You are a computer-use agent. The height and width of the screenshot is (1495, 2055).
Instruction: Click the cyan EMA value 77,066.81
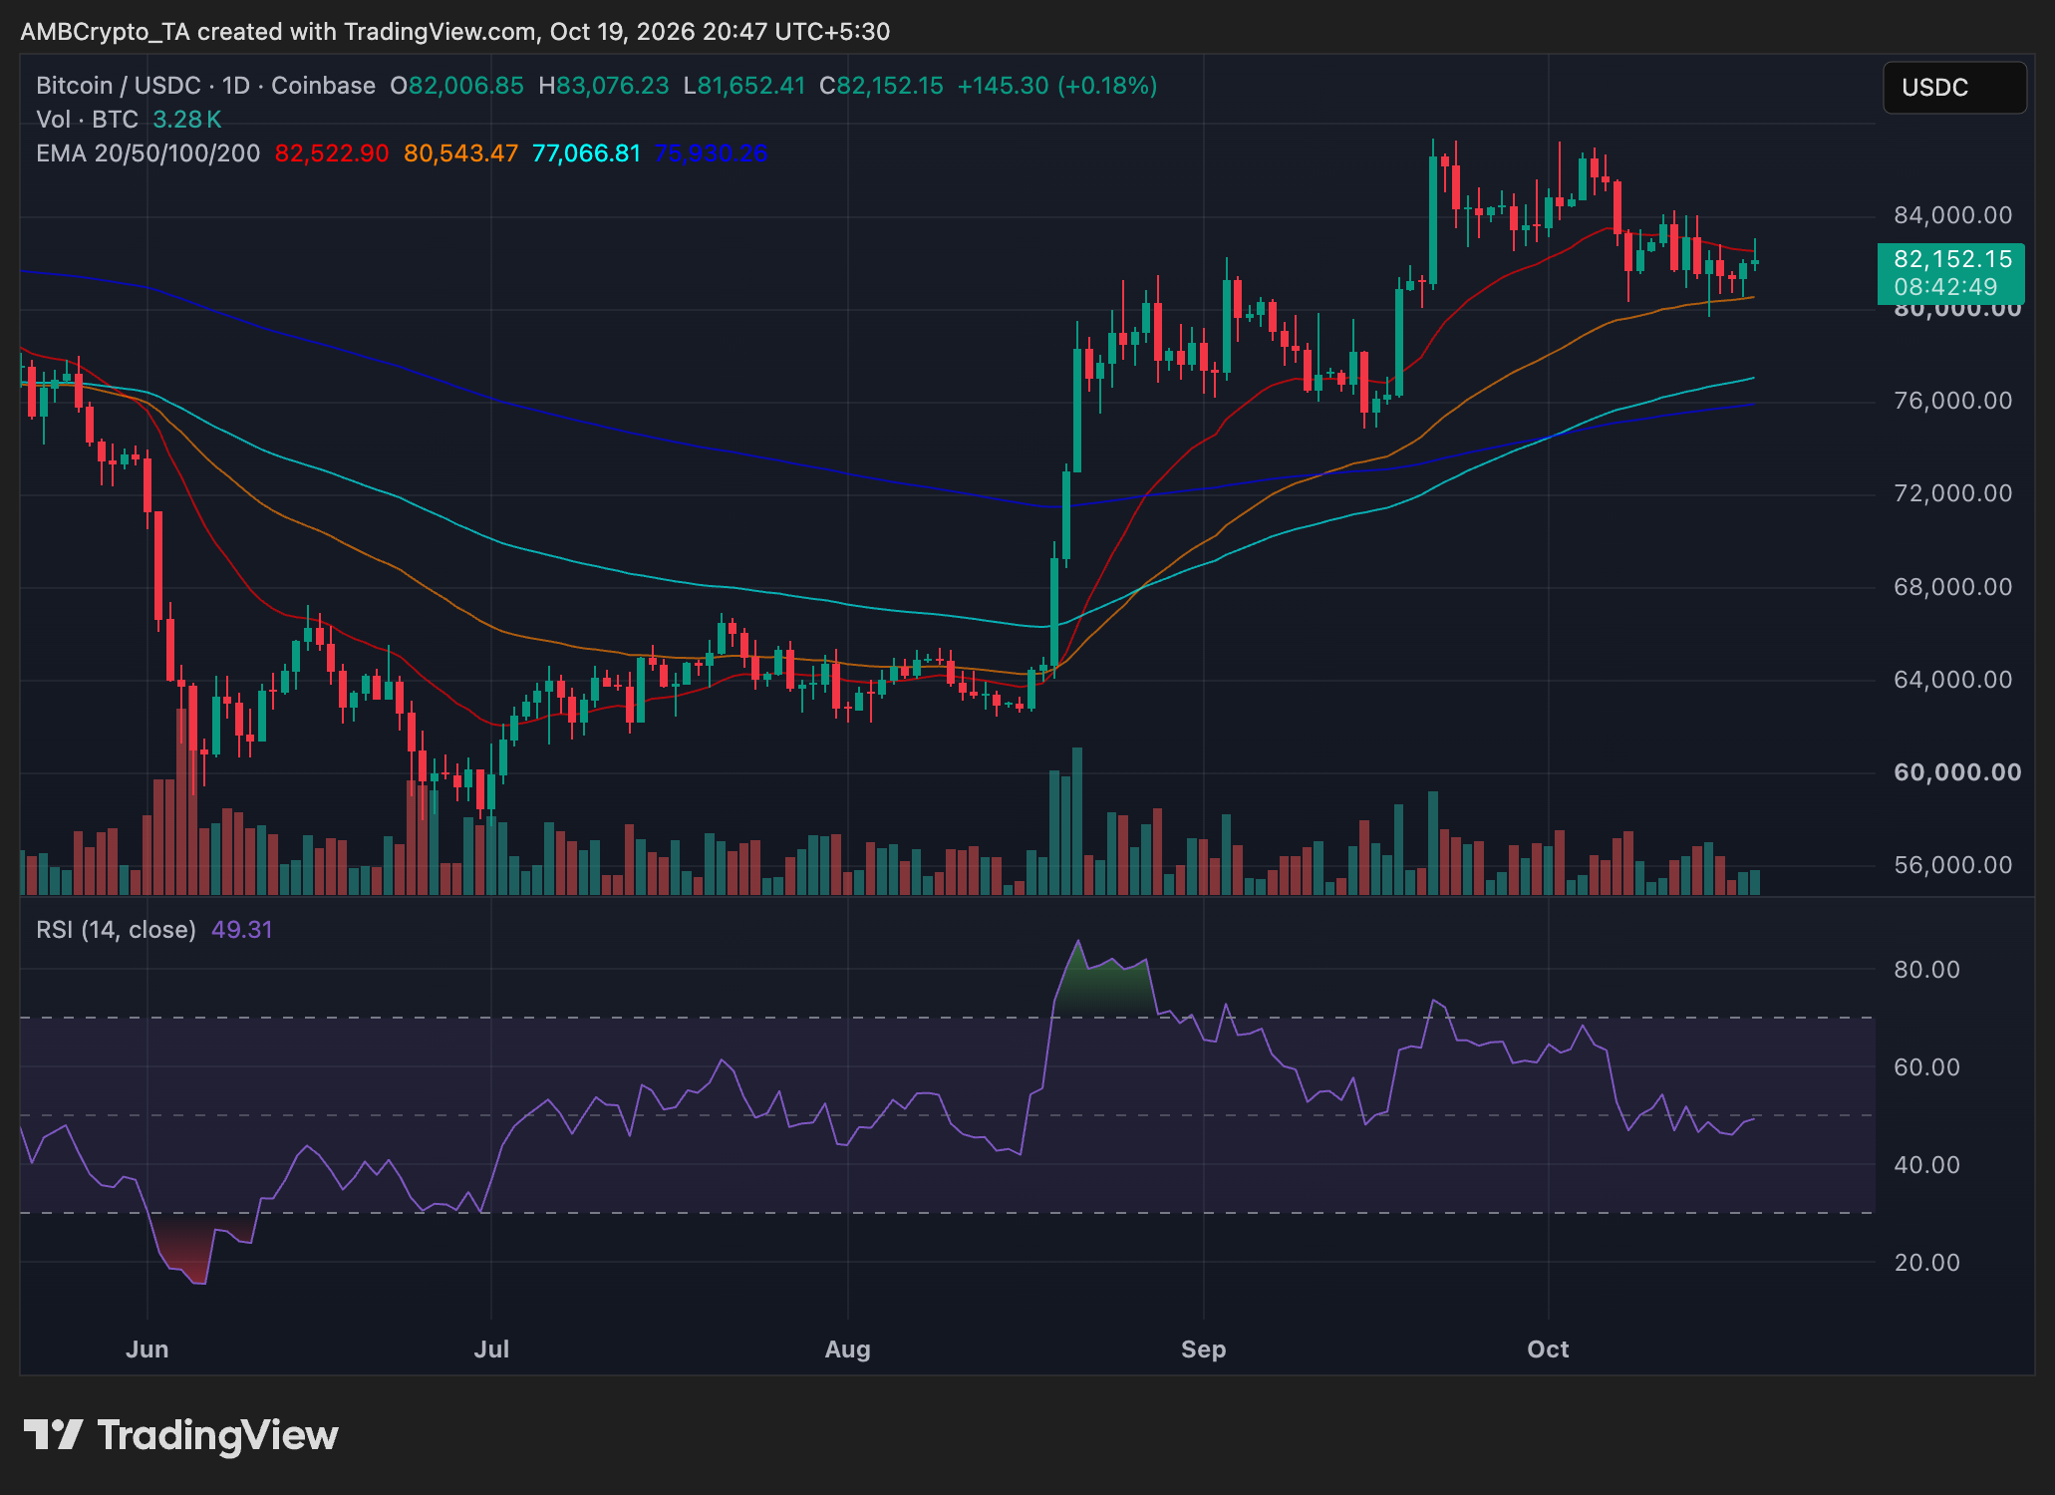tap(586, 153)
